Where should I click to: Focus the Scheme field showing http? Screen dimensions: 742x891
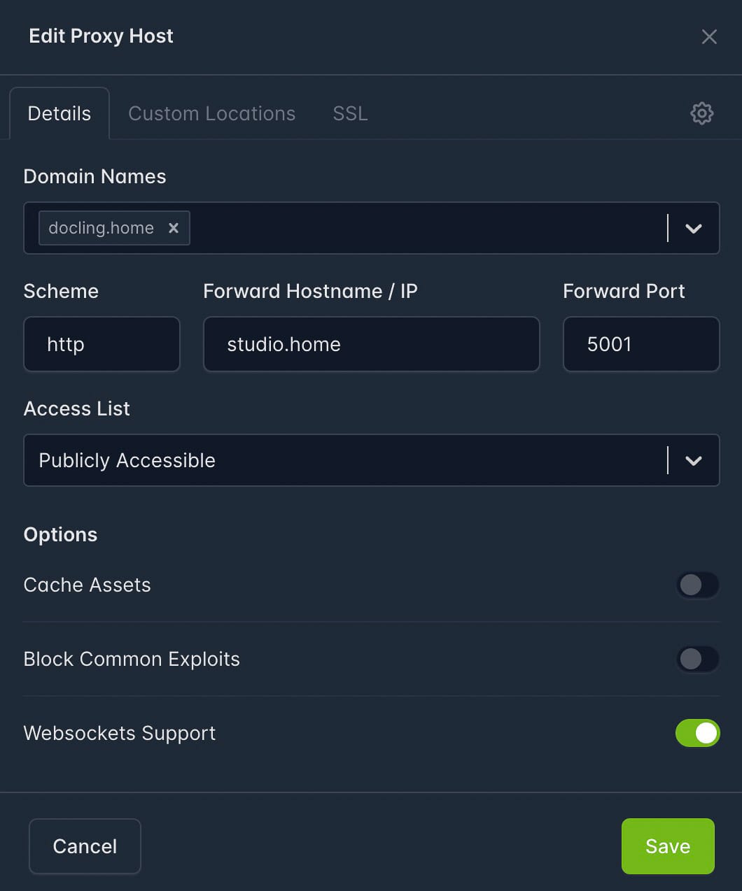tap(101, 344)
